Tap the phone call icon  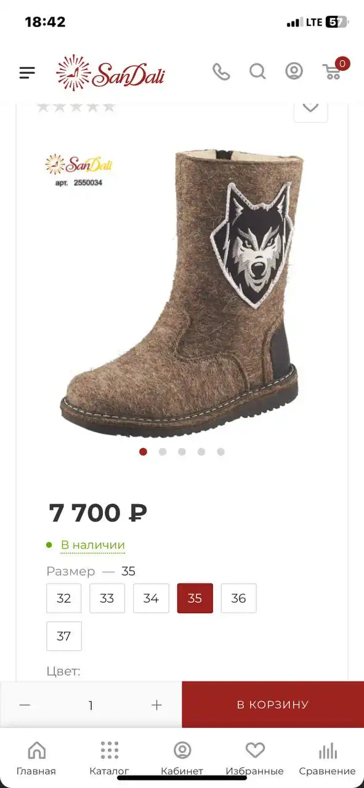coord(221,72)
